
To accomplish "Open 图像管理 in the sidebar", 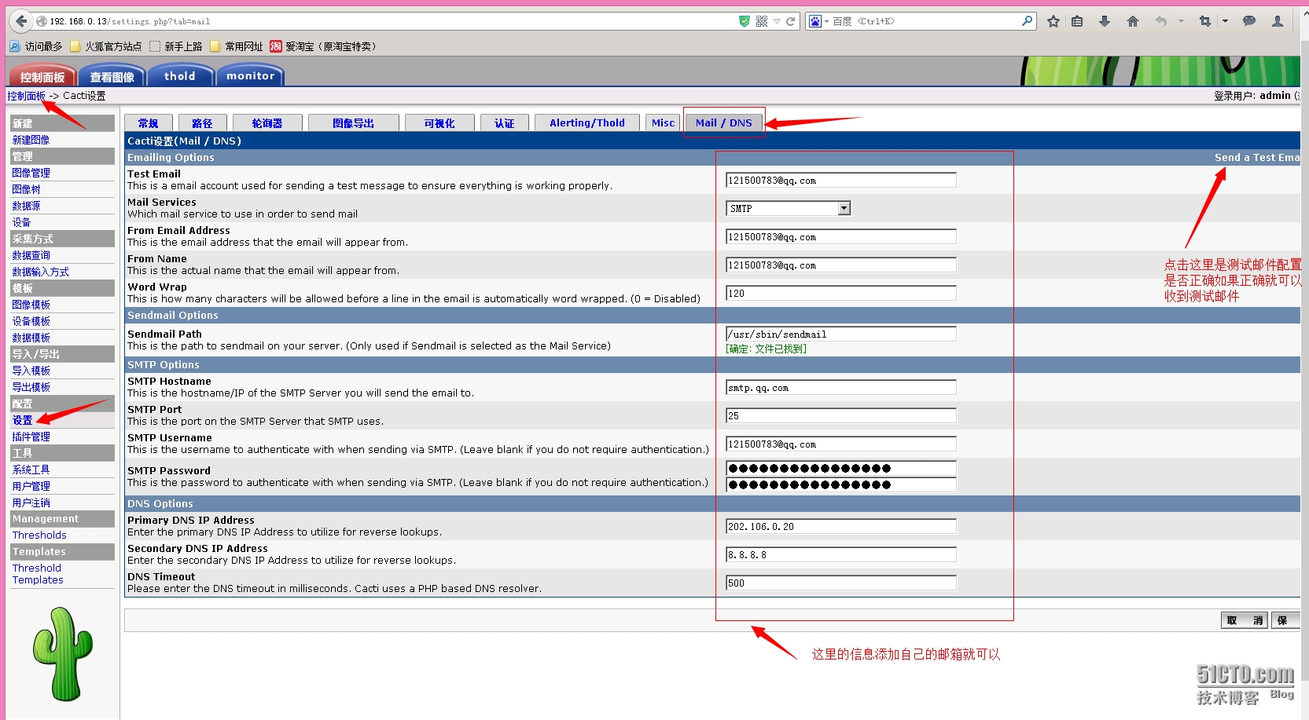I will click(31, 173).
